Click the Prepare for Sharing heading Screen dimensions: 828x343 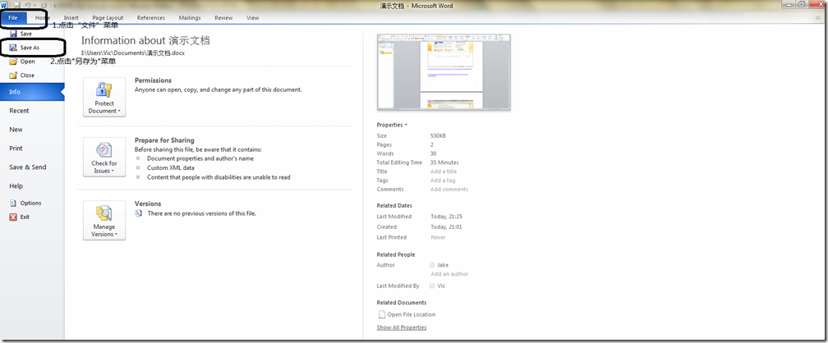pos(164,140)
